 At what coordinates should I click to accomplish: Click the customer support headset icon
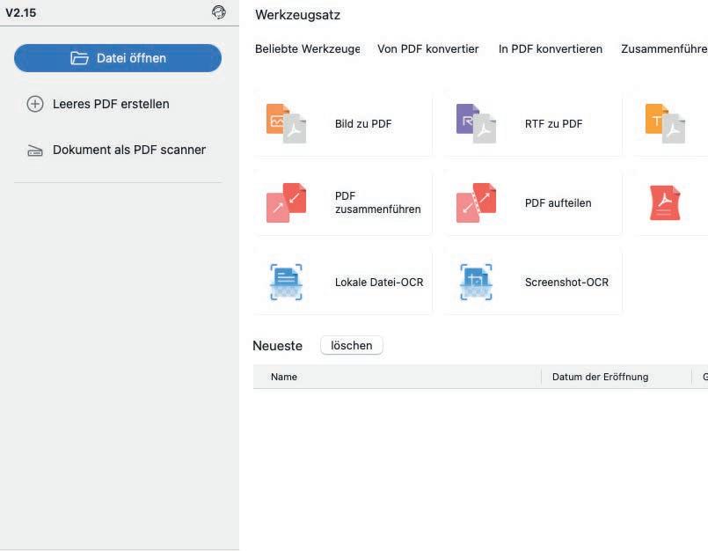[218, 12]
